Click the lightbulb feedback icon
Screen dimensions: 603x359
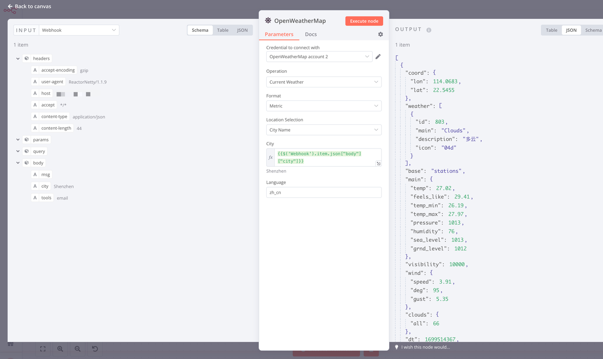(397, 347)
